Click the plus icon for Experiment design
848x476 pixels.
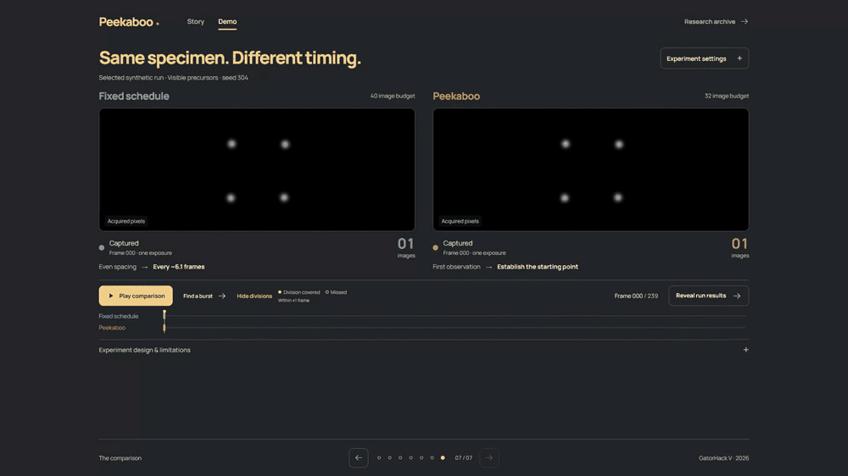tap(745, 350)
